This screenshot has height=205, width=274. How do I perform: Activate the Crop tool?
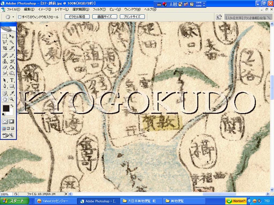[5, 48]
